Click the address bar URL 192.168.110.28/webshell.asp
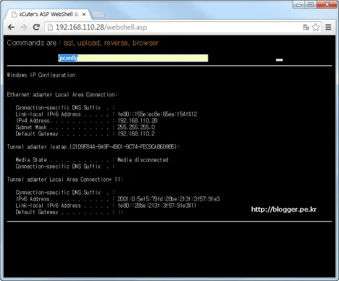The width and height of the screenshot is (339, 281). point(104,27)
